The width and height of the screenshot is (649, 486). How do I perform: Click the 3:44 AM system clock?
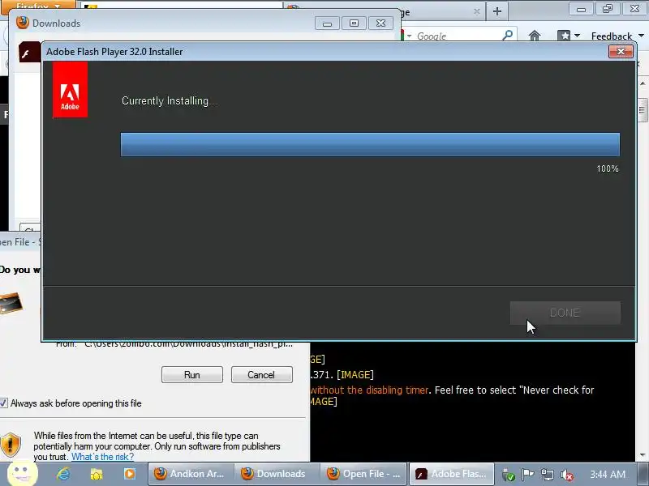[x=607, y=475]
